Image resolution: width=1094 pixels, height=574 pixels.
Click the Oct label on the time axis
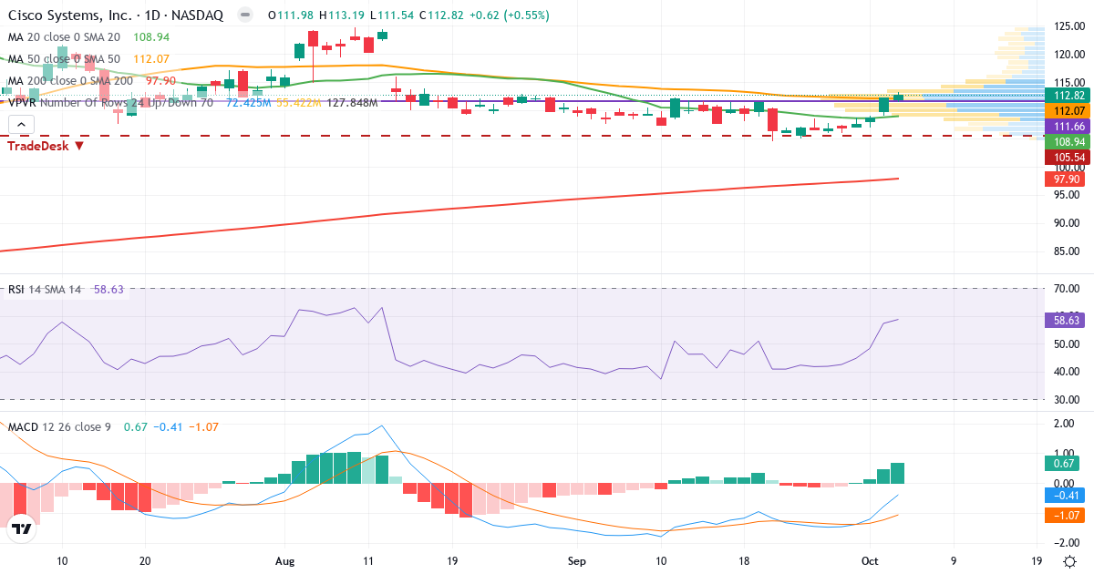pyautogui.click(x=870, y=562)
